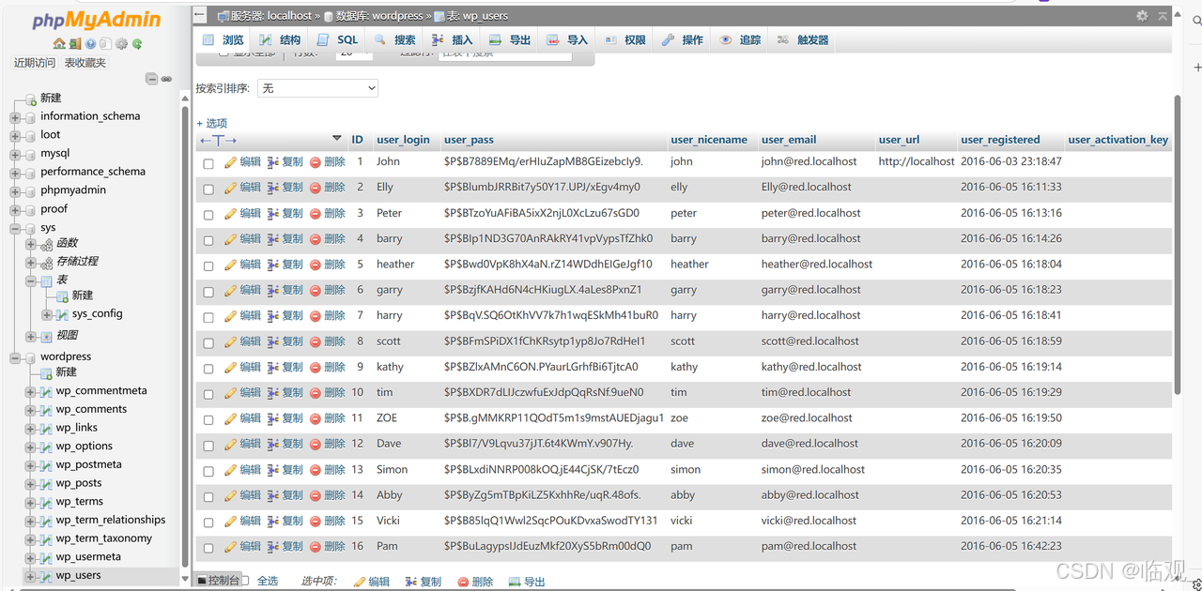
Task: Open the 控制台 console button
Action: tap(218, 581)
